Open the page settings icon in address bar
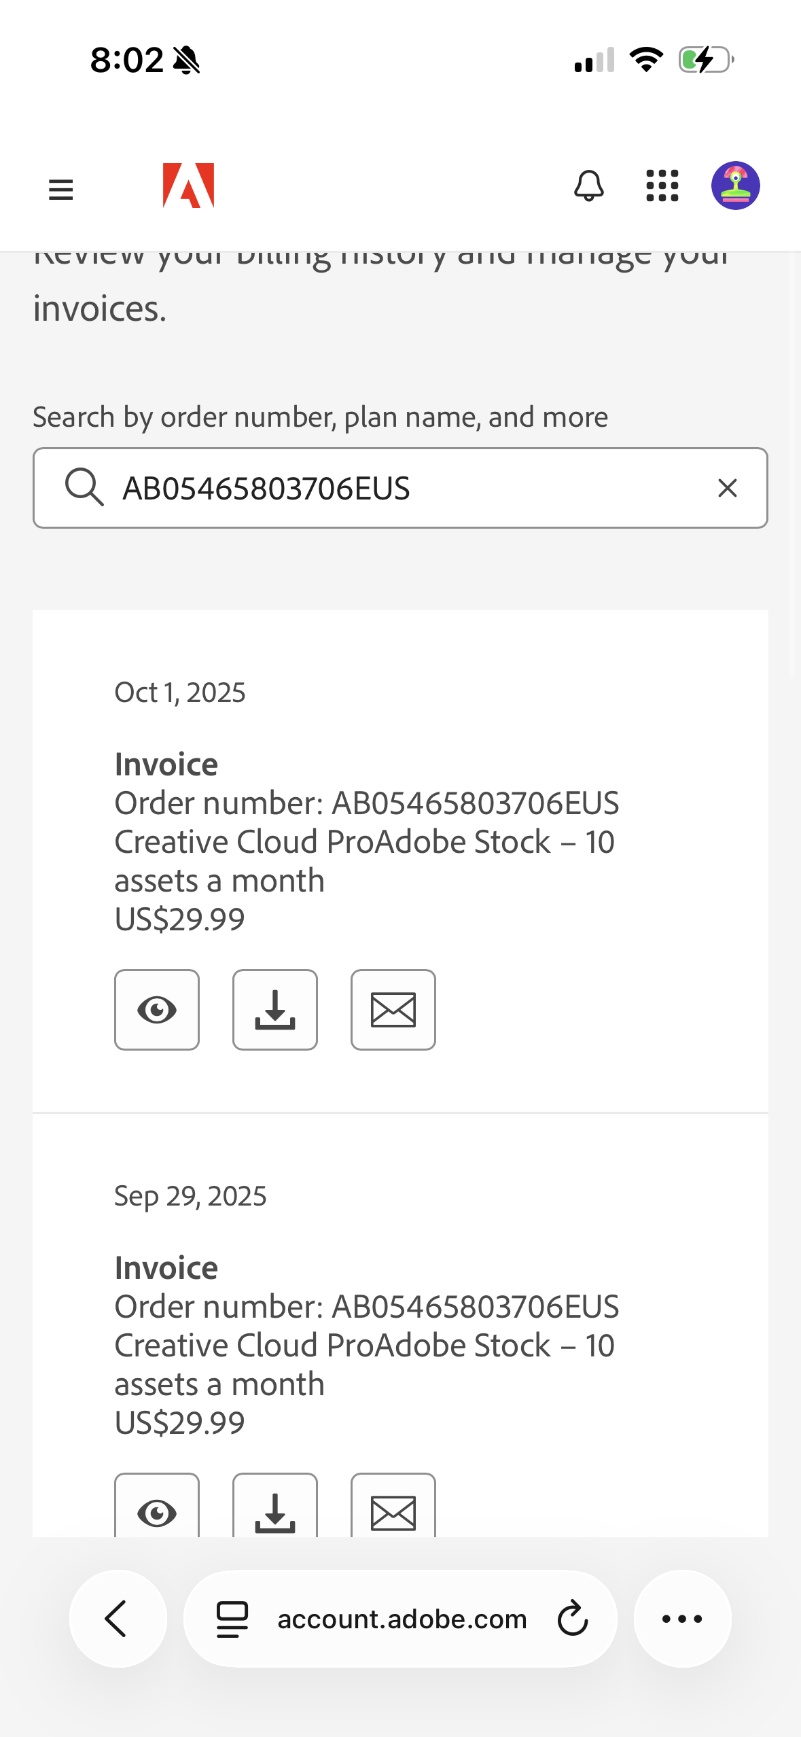Screen dimensions: 801x1737 232,1619
